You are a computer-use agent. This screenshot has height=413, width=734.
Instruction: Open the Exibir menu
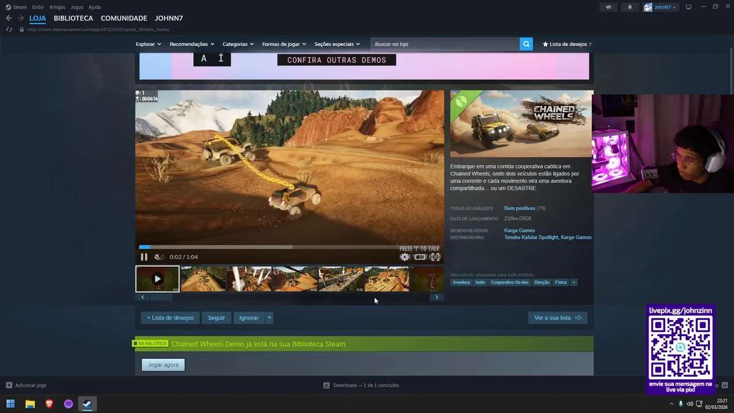click(x=38, y=7)
